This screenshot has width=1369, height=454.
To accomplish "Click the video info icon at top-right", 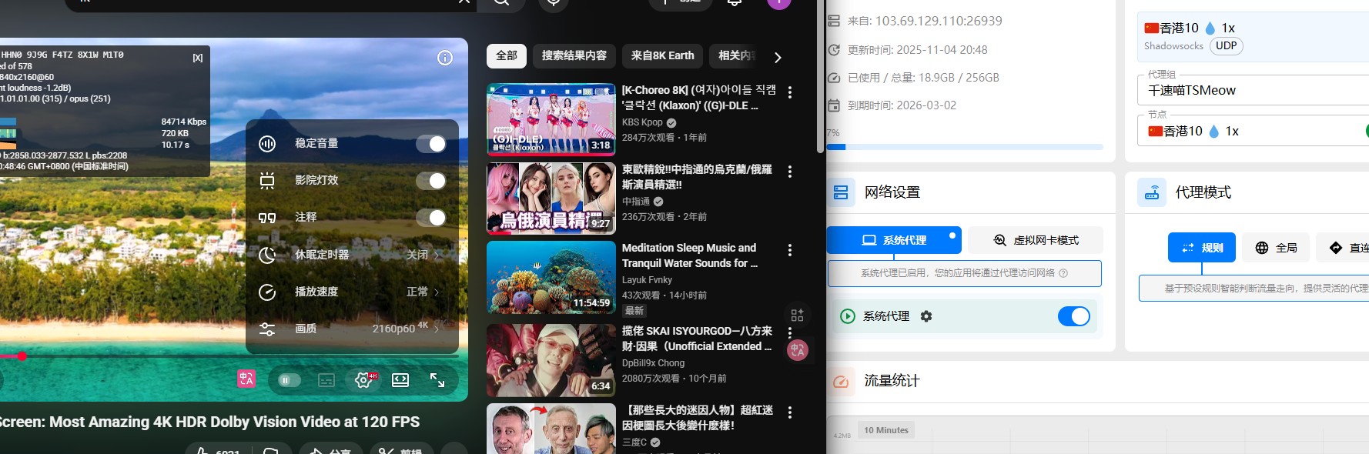I will (445, 58).
